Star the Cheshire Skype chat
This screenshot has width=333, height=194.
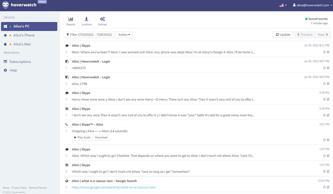click(324, 156)
